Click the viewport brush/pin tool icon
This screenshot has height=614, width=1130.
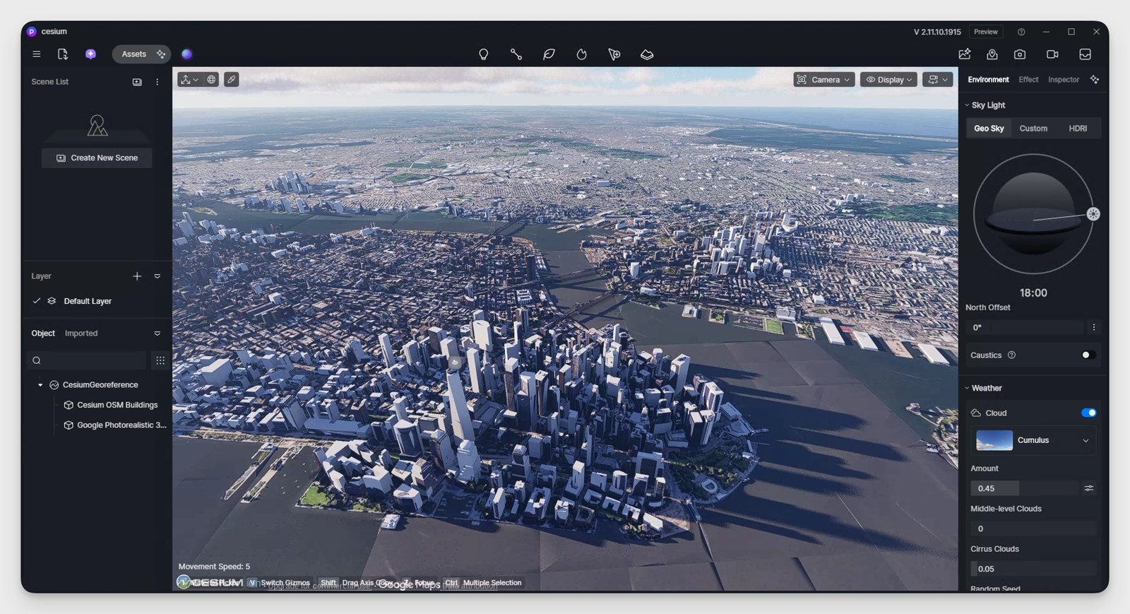pos(231,80)
